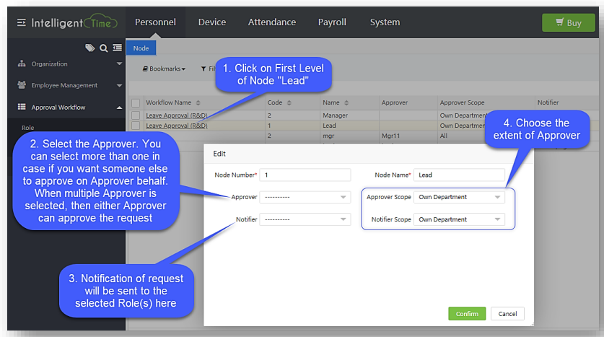Click the Approval Workflow list icon
604x337 pixels.
tap(22, 108)
